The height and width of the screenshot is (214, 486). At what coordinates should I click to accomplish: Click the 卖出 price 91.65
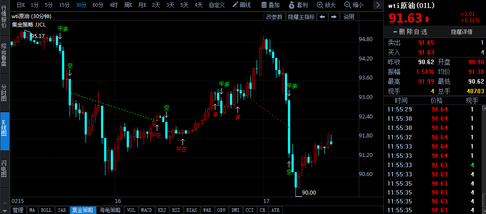point(426,43)
